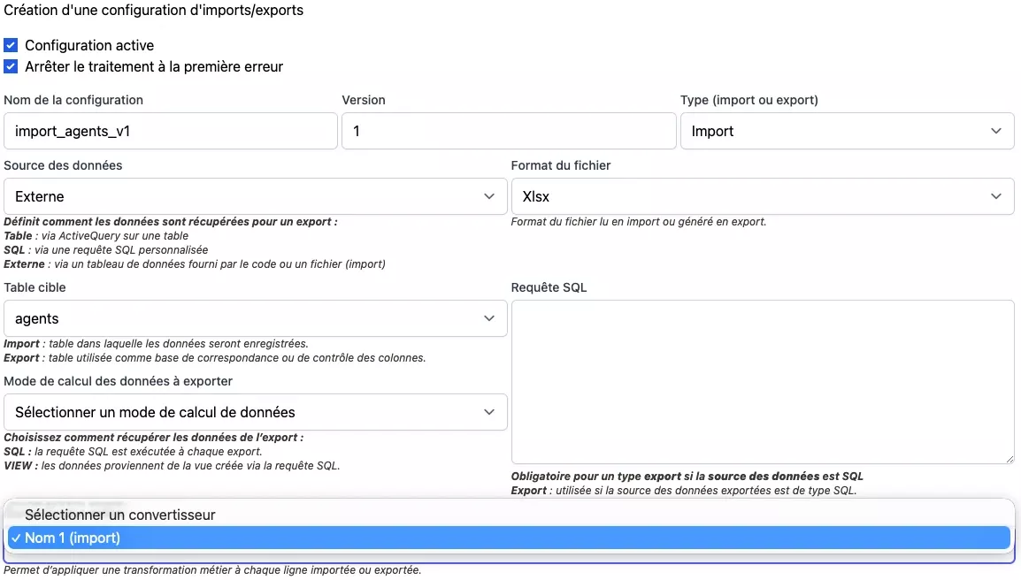This screenshot has height=580, width=1021.
Task: Click inside the Requête SQL text area
Action: tap(762, 381)
